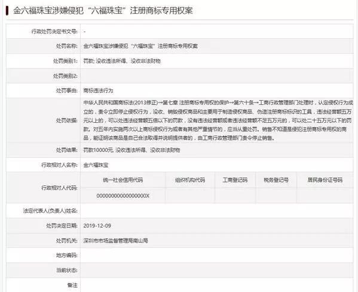Click the 地方编码 label
Image resolution: width=358 pixels, height=292 pixels.
pos(67,256)
